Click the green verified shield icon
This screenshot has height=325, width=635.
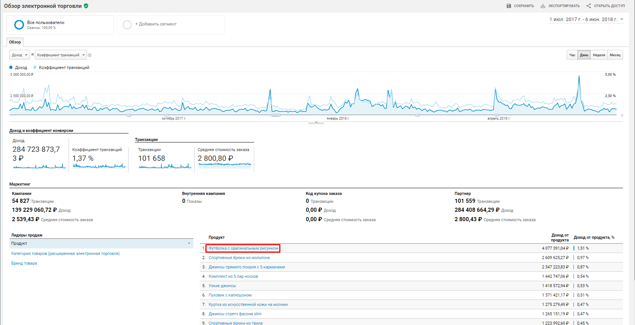86,6
